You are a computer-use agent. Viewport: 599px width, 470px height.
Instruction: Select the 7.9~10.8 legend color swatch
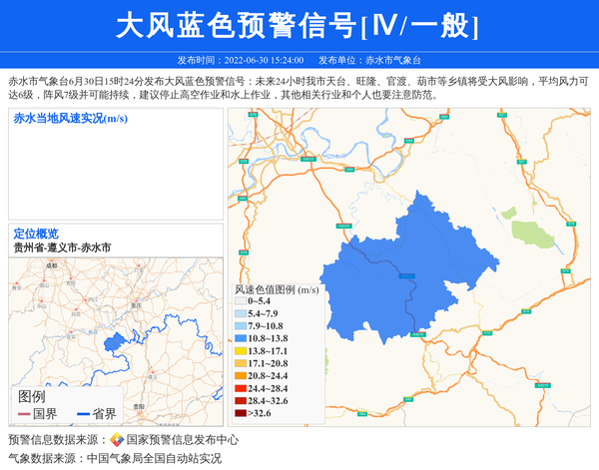click(240, 326)
